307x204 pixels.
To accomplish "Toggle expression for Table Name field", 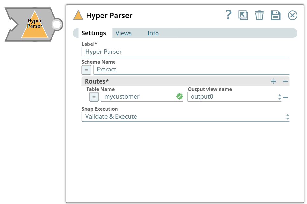I will click(x=94, y=97).
